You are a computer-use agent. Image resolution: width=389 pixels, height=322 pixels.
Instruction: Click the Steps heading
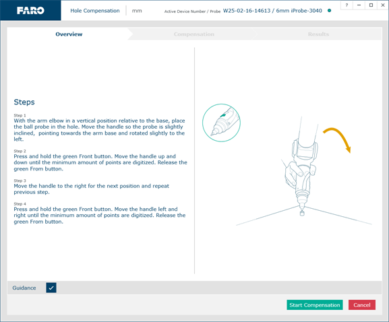pyautogui.click(x=24, y=102)
